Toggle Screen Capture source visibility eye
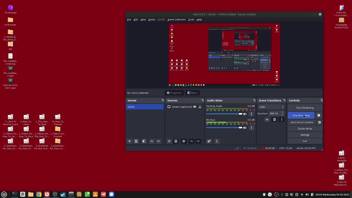This screenshot has width=352, height=198. tap(195, 107)
